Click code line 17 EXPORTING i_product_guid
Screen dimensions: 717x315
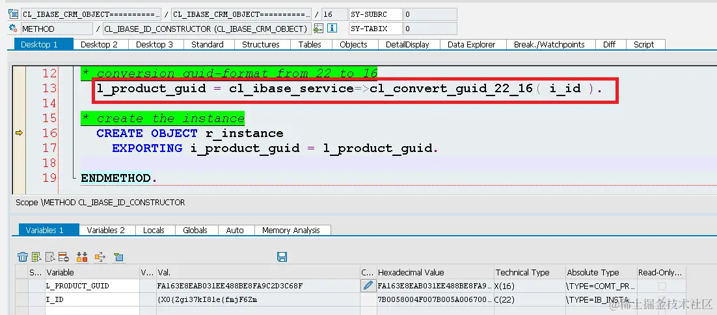pyautogui.click(x=275, y=148)
